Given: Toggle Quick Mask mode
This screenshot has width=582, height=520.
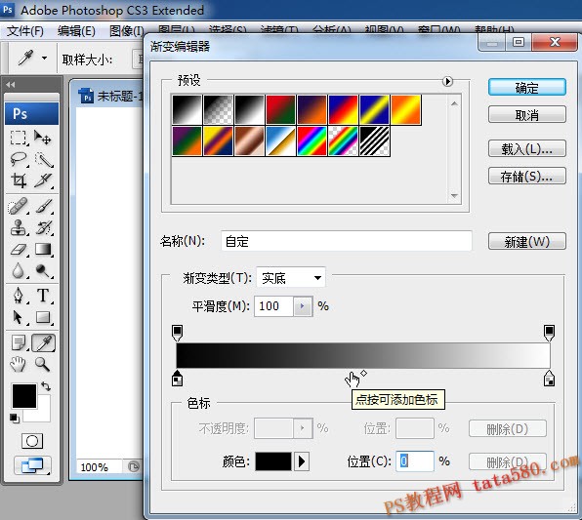Looking at the screenshot, I should (32, 441).
